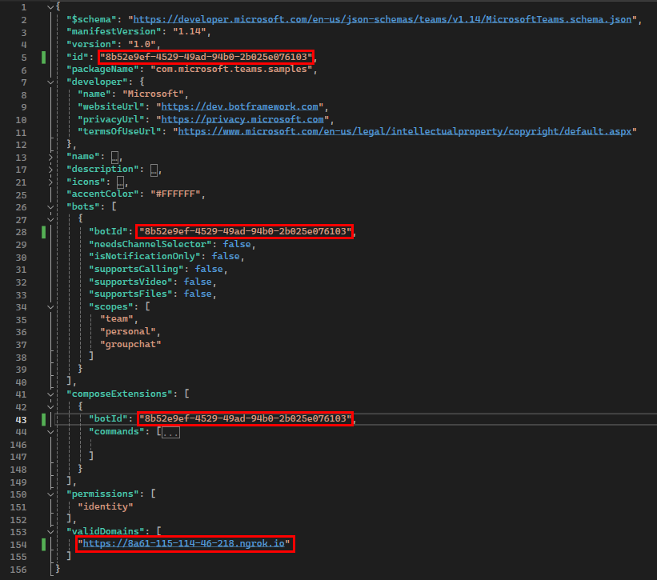Collapse the "bots" array fold arrow

tap(50, 207)
